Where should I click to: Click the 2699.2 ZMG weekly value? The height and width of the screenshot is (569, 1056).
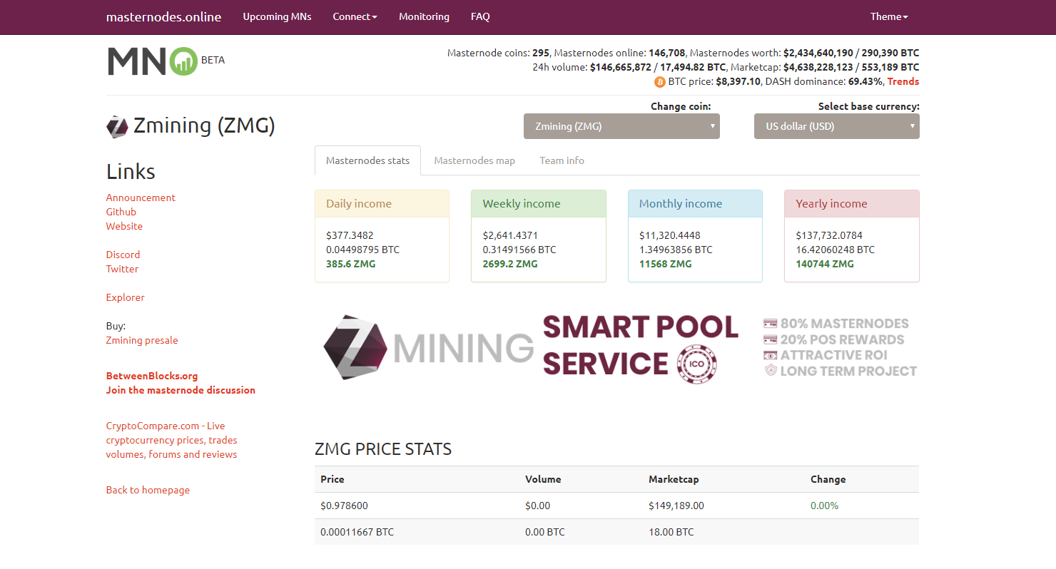(510, 264)
